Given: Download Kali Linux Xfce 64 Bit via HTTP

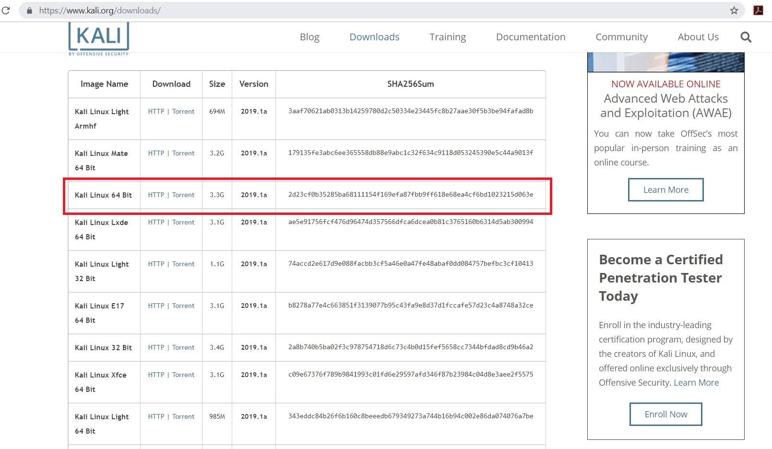Looking at the screenshot, I should click(x=156, y=375).
